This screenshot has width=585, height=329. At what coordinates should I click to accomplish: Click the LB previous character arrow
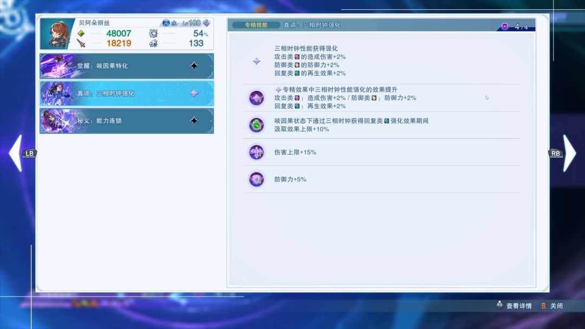[21, 153]
